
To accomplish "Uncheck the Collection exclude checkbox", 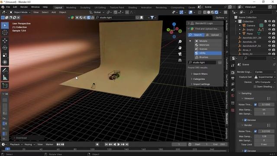I will coord(265,21).
